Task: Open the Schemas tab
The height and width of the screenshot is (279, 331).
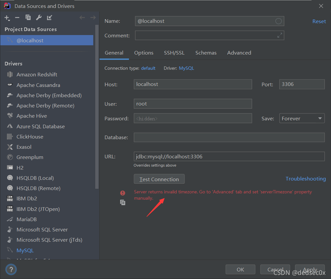Action: [x=206, y=53]
